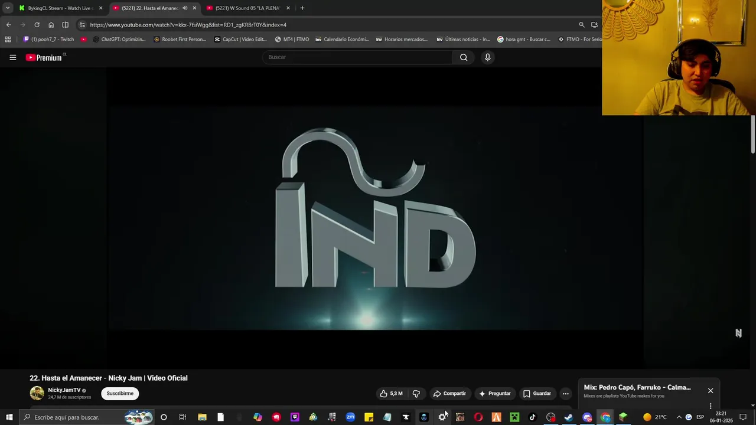Open Roobet First Person bookmark
This screenshot has height=425, width=756.
(x=180, y=40)
